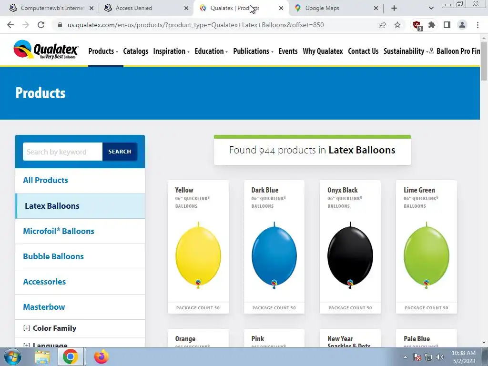Go to the Events page
Screen dimensions: 488x366
click(288, 51)
